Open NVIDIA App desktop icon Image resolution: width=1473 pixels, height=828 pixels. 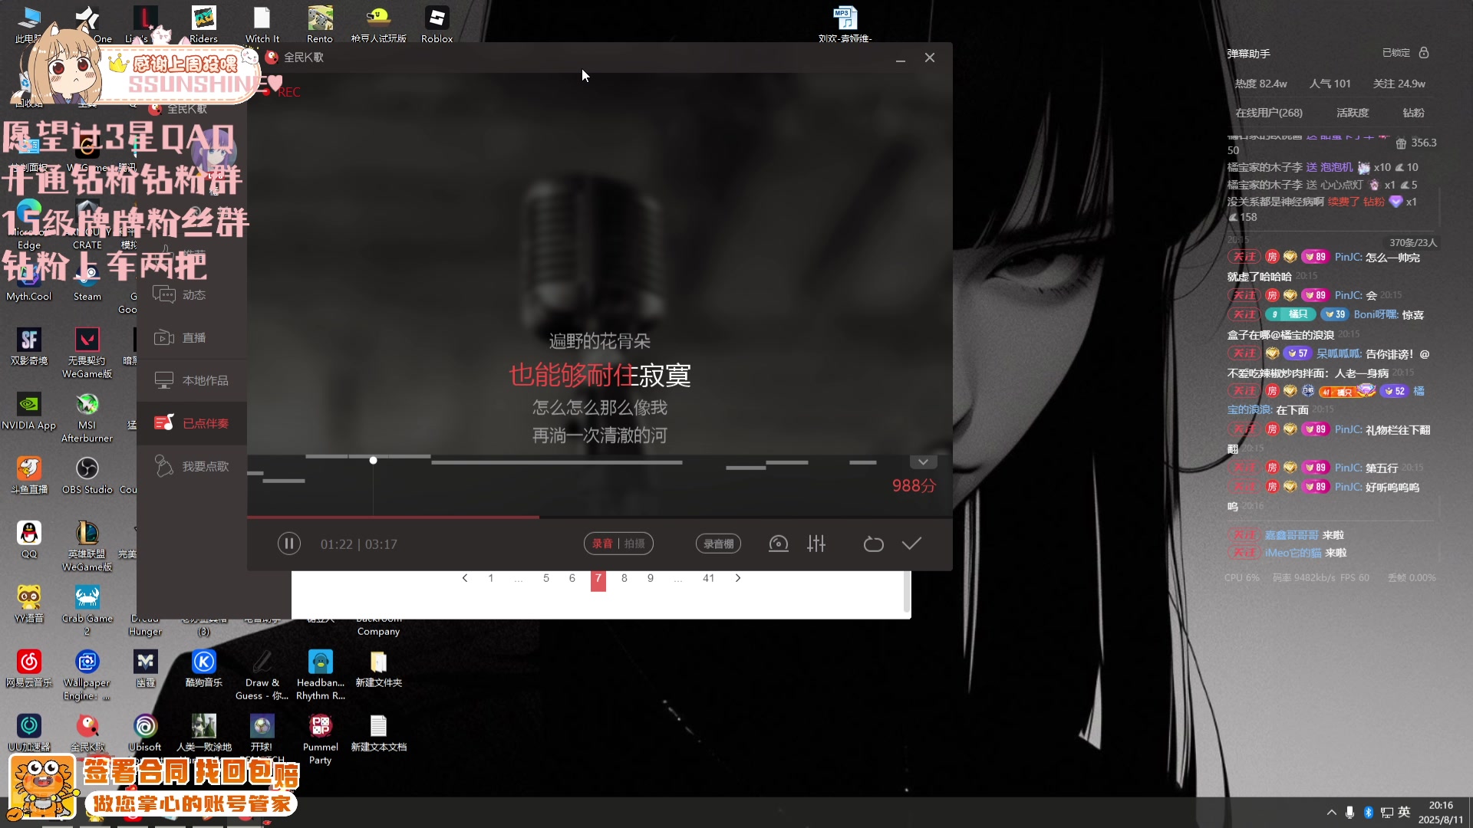pyautogui.click(x=29, y=411)
